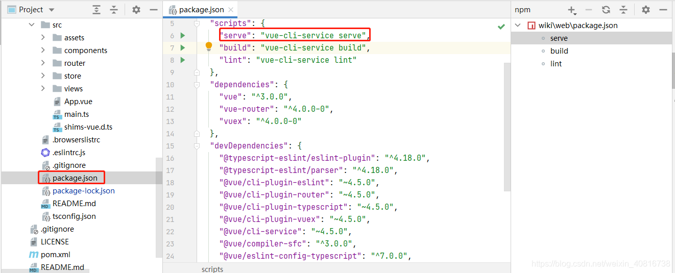
Task: Select pom.xml file
Action: pyautogui.click(x=56, y=255)
